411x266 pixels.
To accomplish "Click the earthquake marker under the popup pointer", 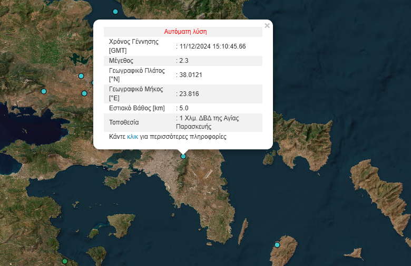I will pyautogui.click(x=183, y=156).
